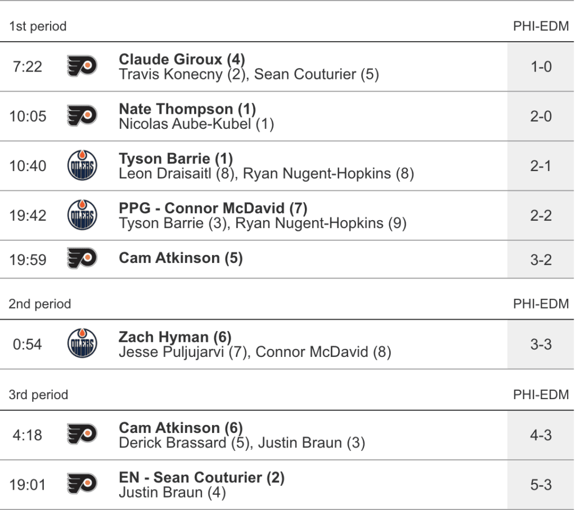Open Nate Thompson (1) scorer link
576x510 pixels.
(187, 109)
